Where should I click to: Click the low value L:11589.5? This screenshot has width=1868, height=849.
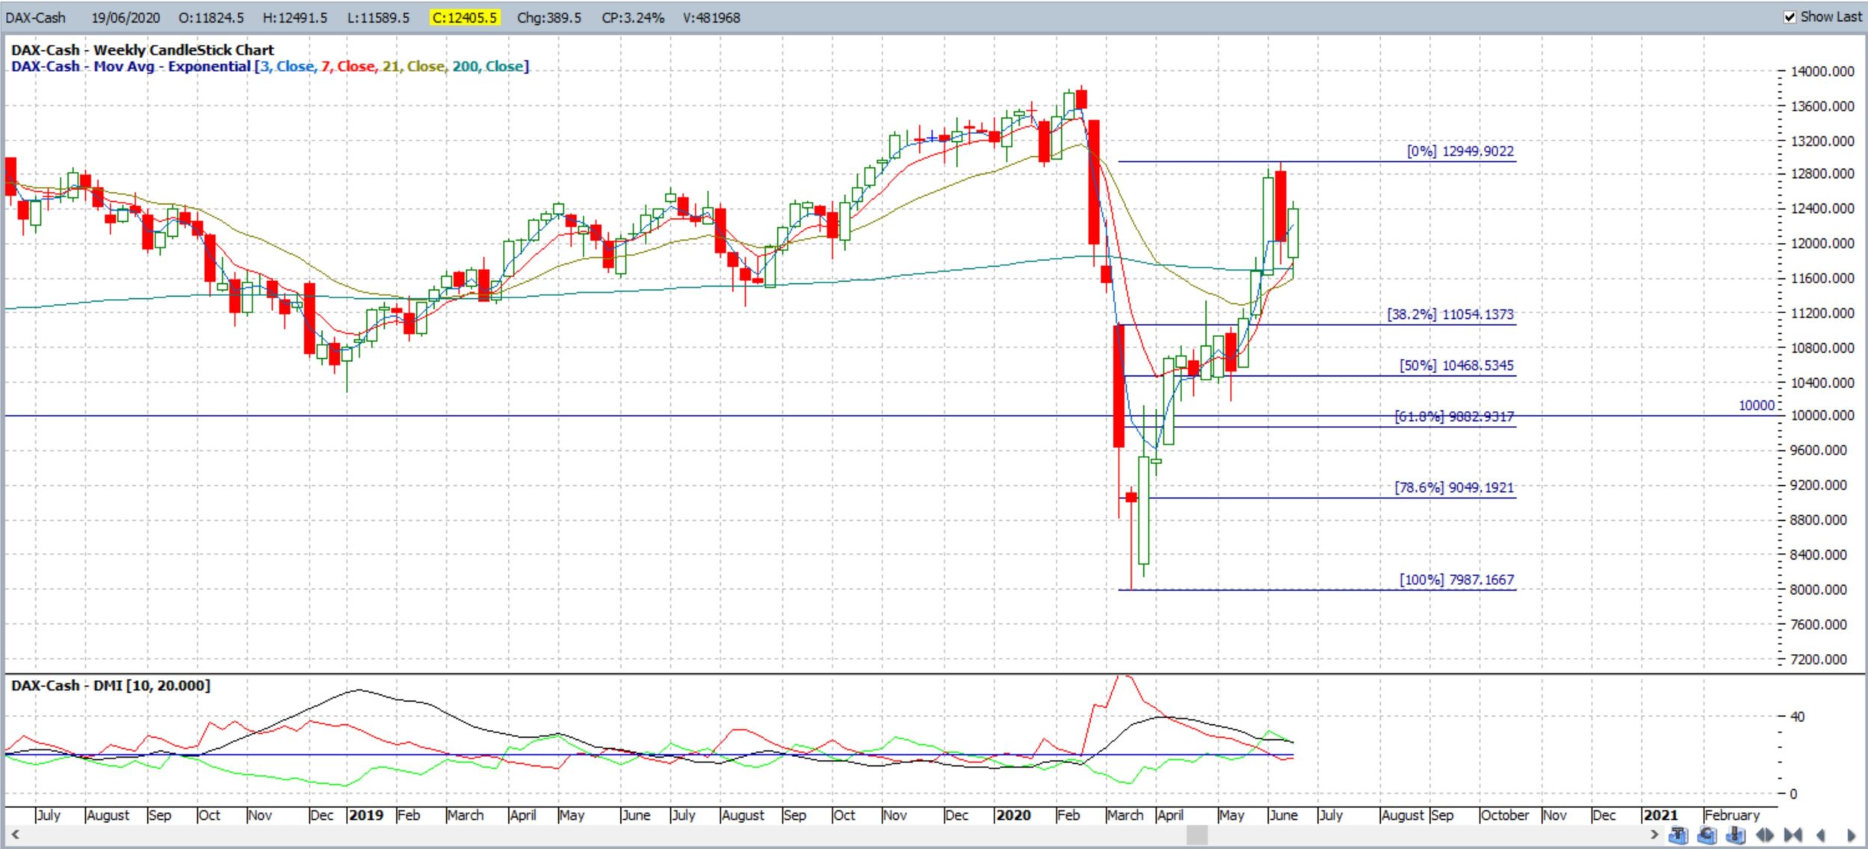click(x=378, y=17)
